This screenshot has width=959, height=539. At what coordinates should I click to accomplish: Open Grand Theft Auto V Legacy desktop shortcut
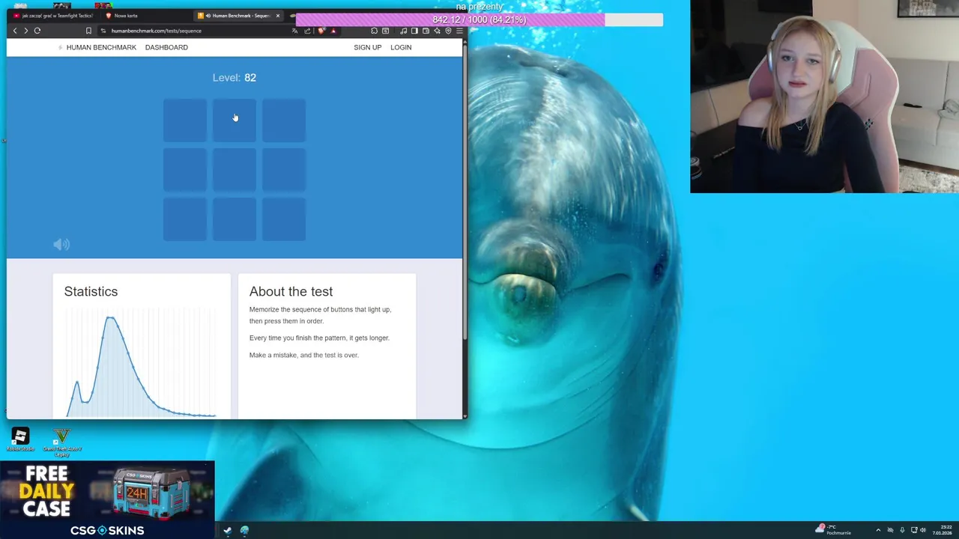click(62, 442)
